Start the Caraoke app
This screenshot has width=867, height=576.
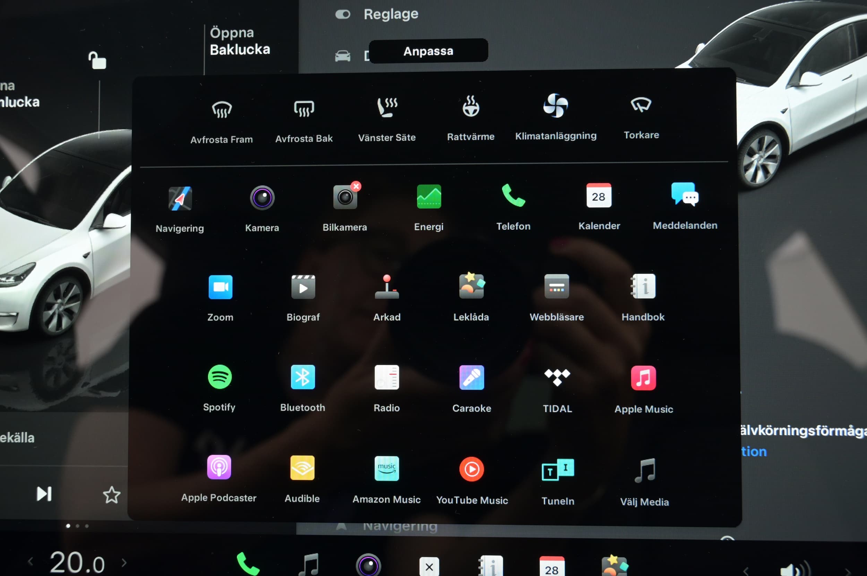coord(472,389)
